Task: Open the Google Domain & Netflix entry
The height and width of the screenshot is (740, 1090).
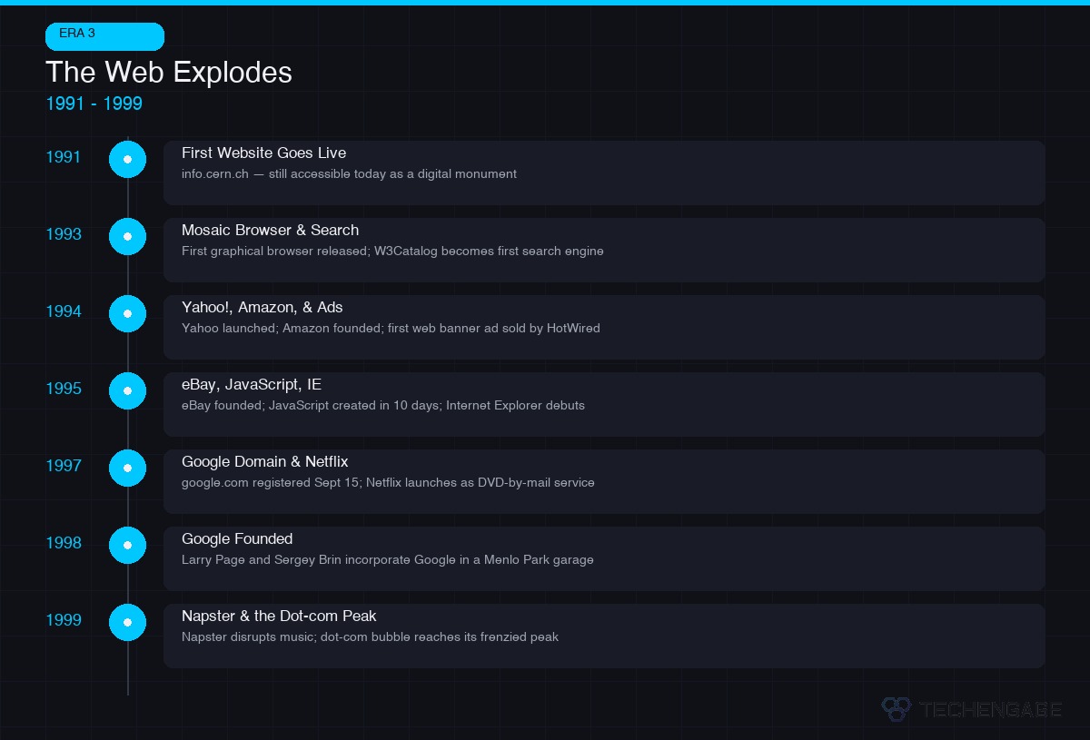Action: (604, 481)
